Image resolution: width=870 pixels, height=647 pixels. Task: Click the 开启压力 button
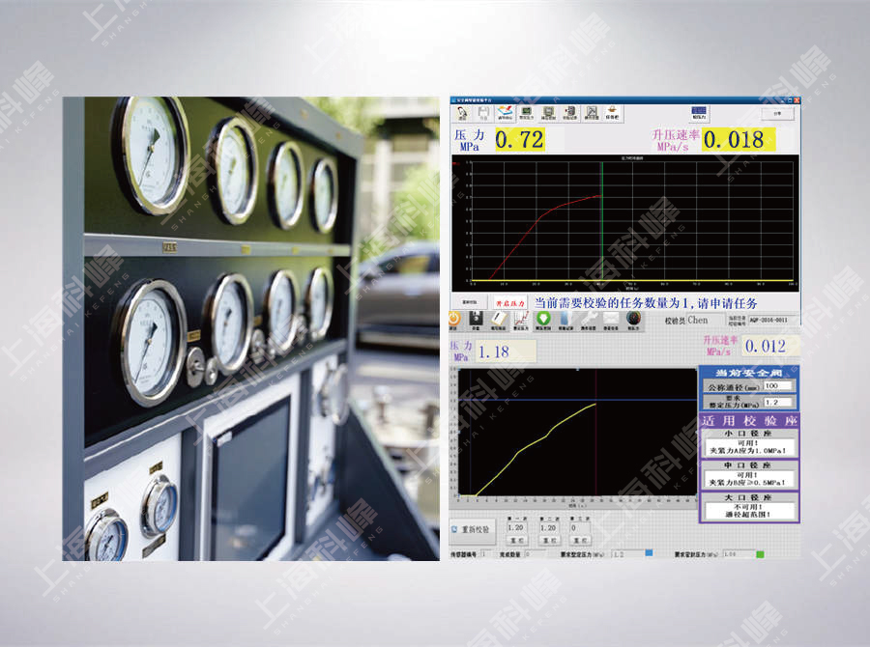tap(508, 301)
